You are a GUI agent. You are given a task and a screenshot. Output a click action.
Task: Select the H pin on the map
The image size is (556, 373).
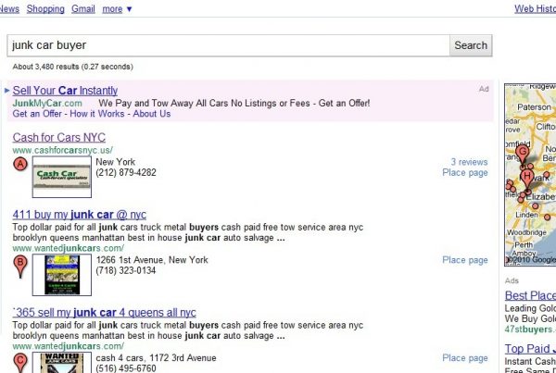click(527, 179)
